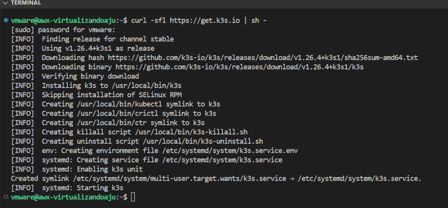Click the "[sudo] password for vmware:" line
Viewport: 448px width, 208px height.
pyautogui.click(x=63, y=30)
